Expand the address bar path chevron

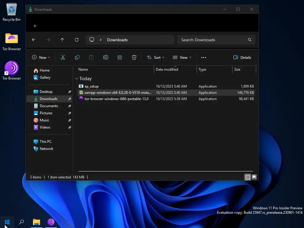click(x=101, y=40)
